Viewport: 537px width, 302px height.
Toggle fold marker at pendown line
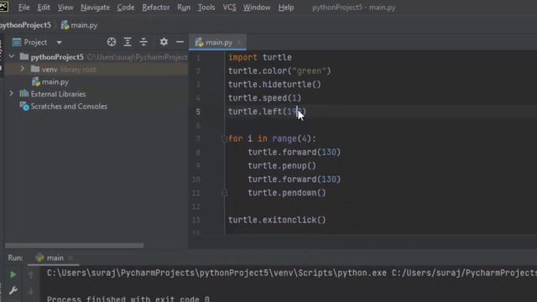(224, 193)
